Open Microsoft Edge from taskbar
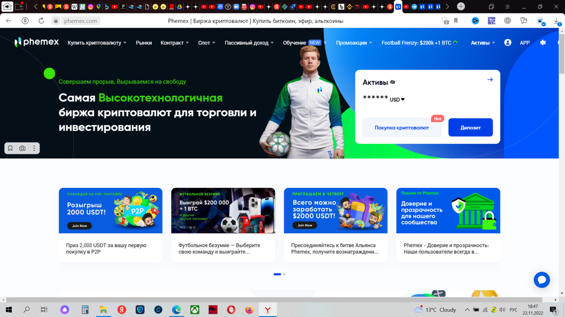This screenshot has width=565, height=317. point(176,310)
